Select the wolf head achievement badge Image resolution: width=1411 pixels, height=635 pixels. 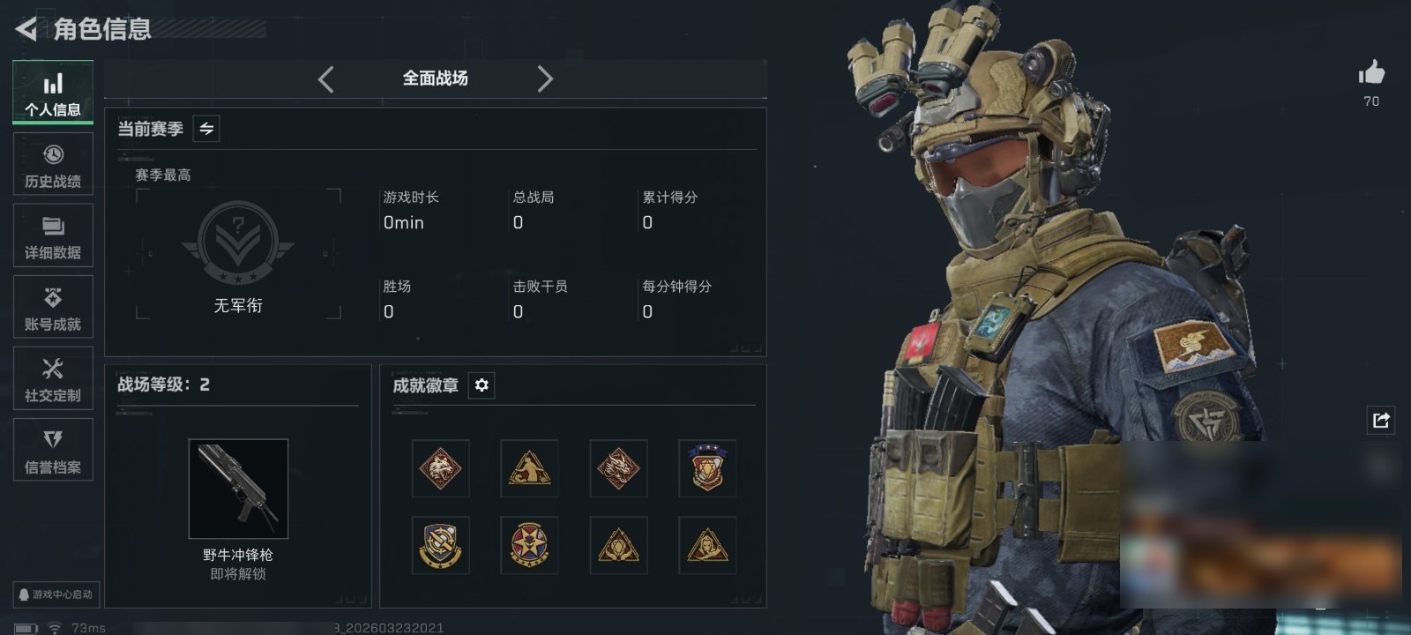tap(440, 468)
